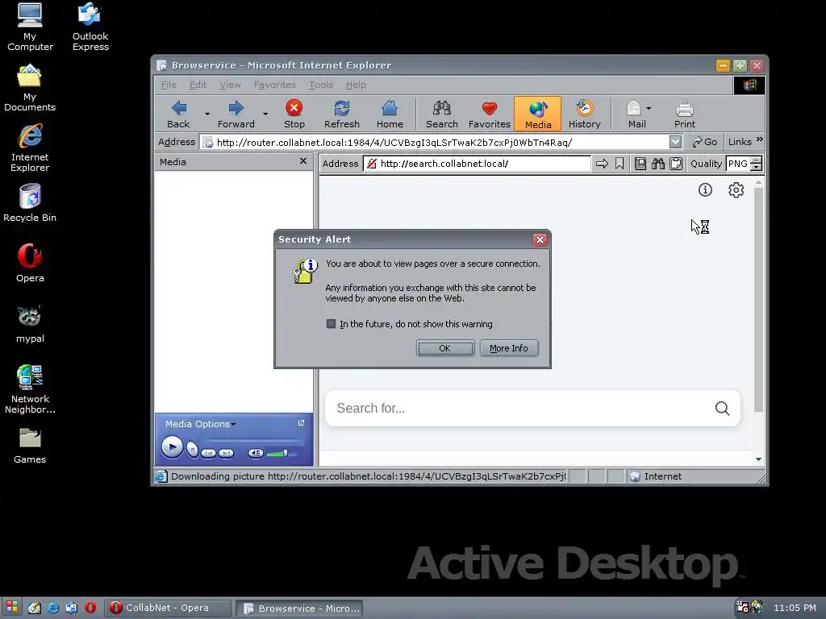
Task: Click the Search for... input box
Action: [519, 408]
